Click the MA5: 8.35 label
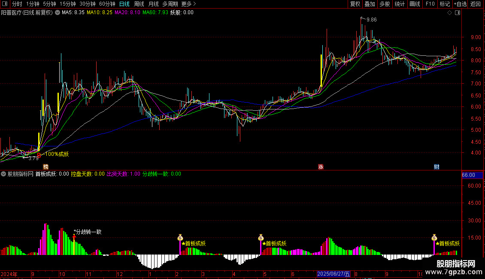This screenshot has width=485, height=279. (73, 13)
